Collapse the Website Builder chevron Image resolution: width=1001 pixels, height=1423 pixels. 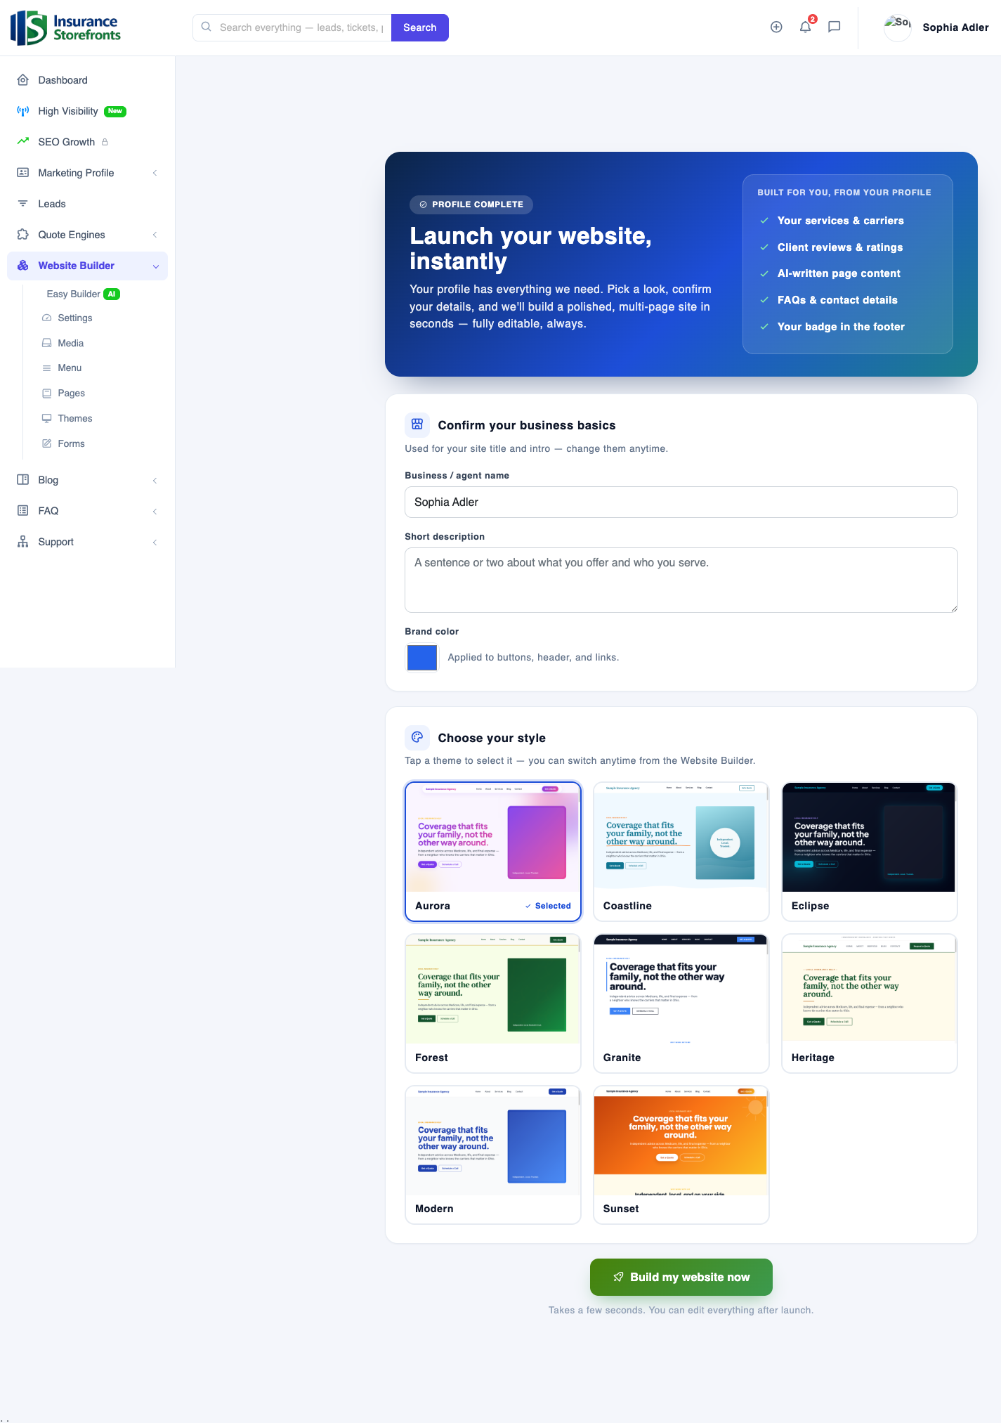(156, 266)
